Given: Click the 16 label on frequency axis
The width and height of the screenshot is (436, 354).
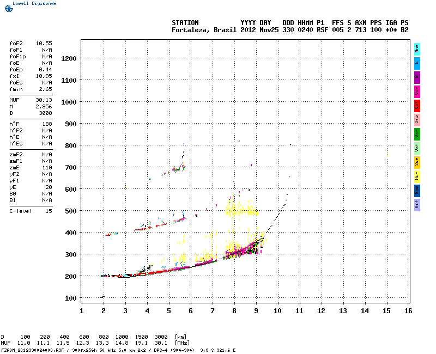Looking at the screenshot, I should pos(408,311).
